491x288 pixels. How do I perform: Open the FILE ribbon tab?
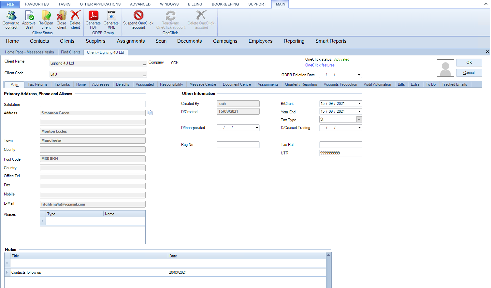coord(11,4)
